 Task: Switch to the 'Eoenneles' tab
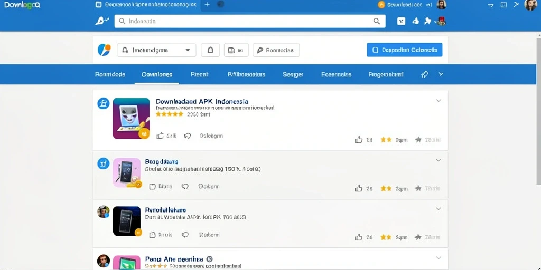tap(336, 74)
